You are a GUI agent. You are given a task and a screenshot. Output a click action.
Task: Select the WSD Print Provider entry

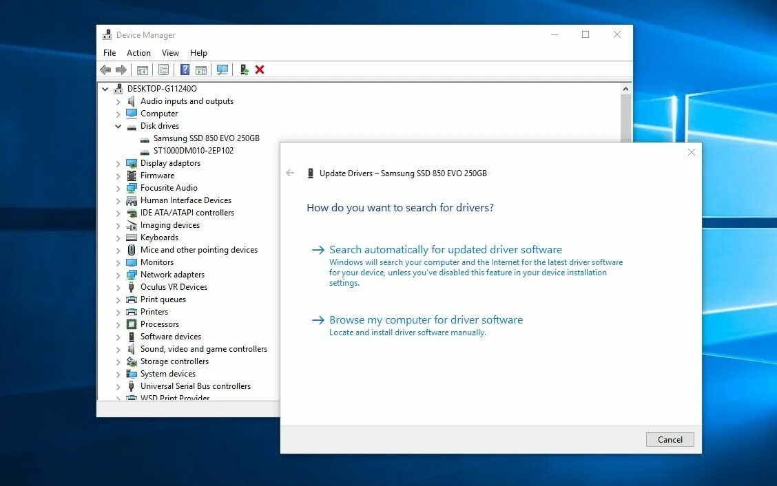(x=175, y=398)
